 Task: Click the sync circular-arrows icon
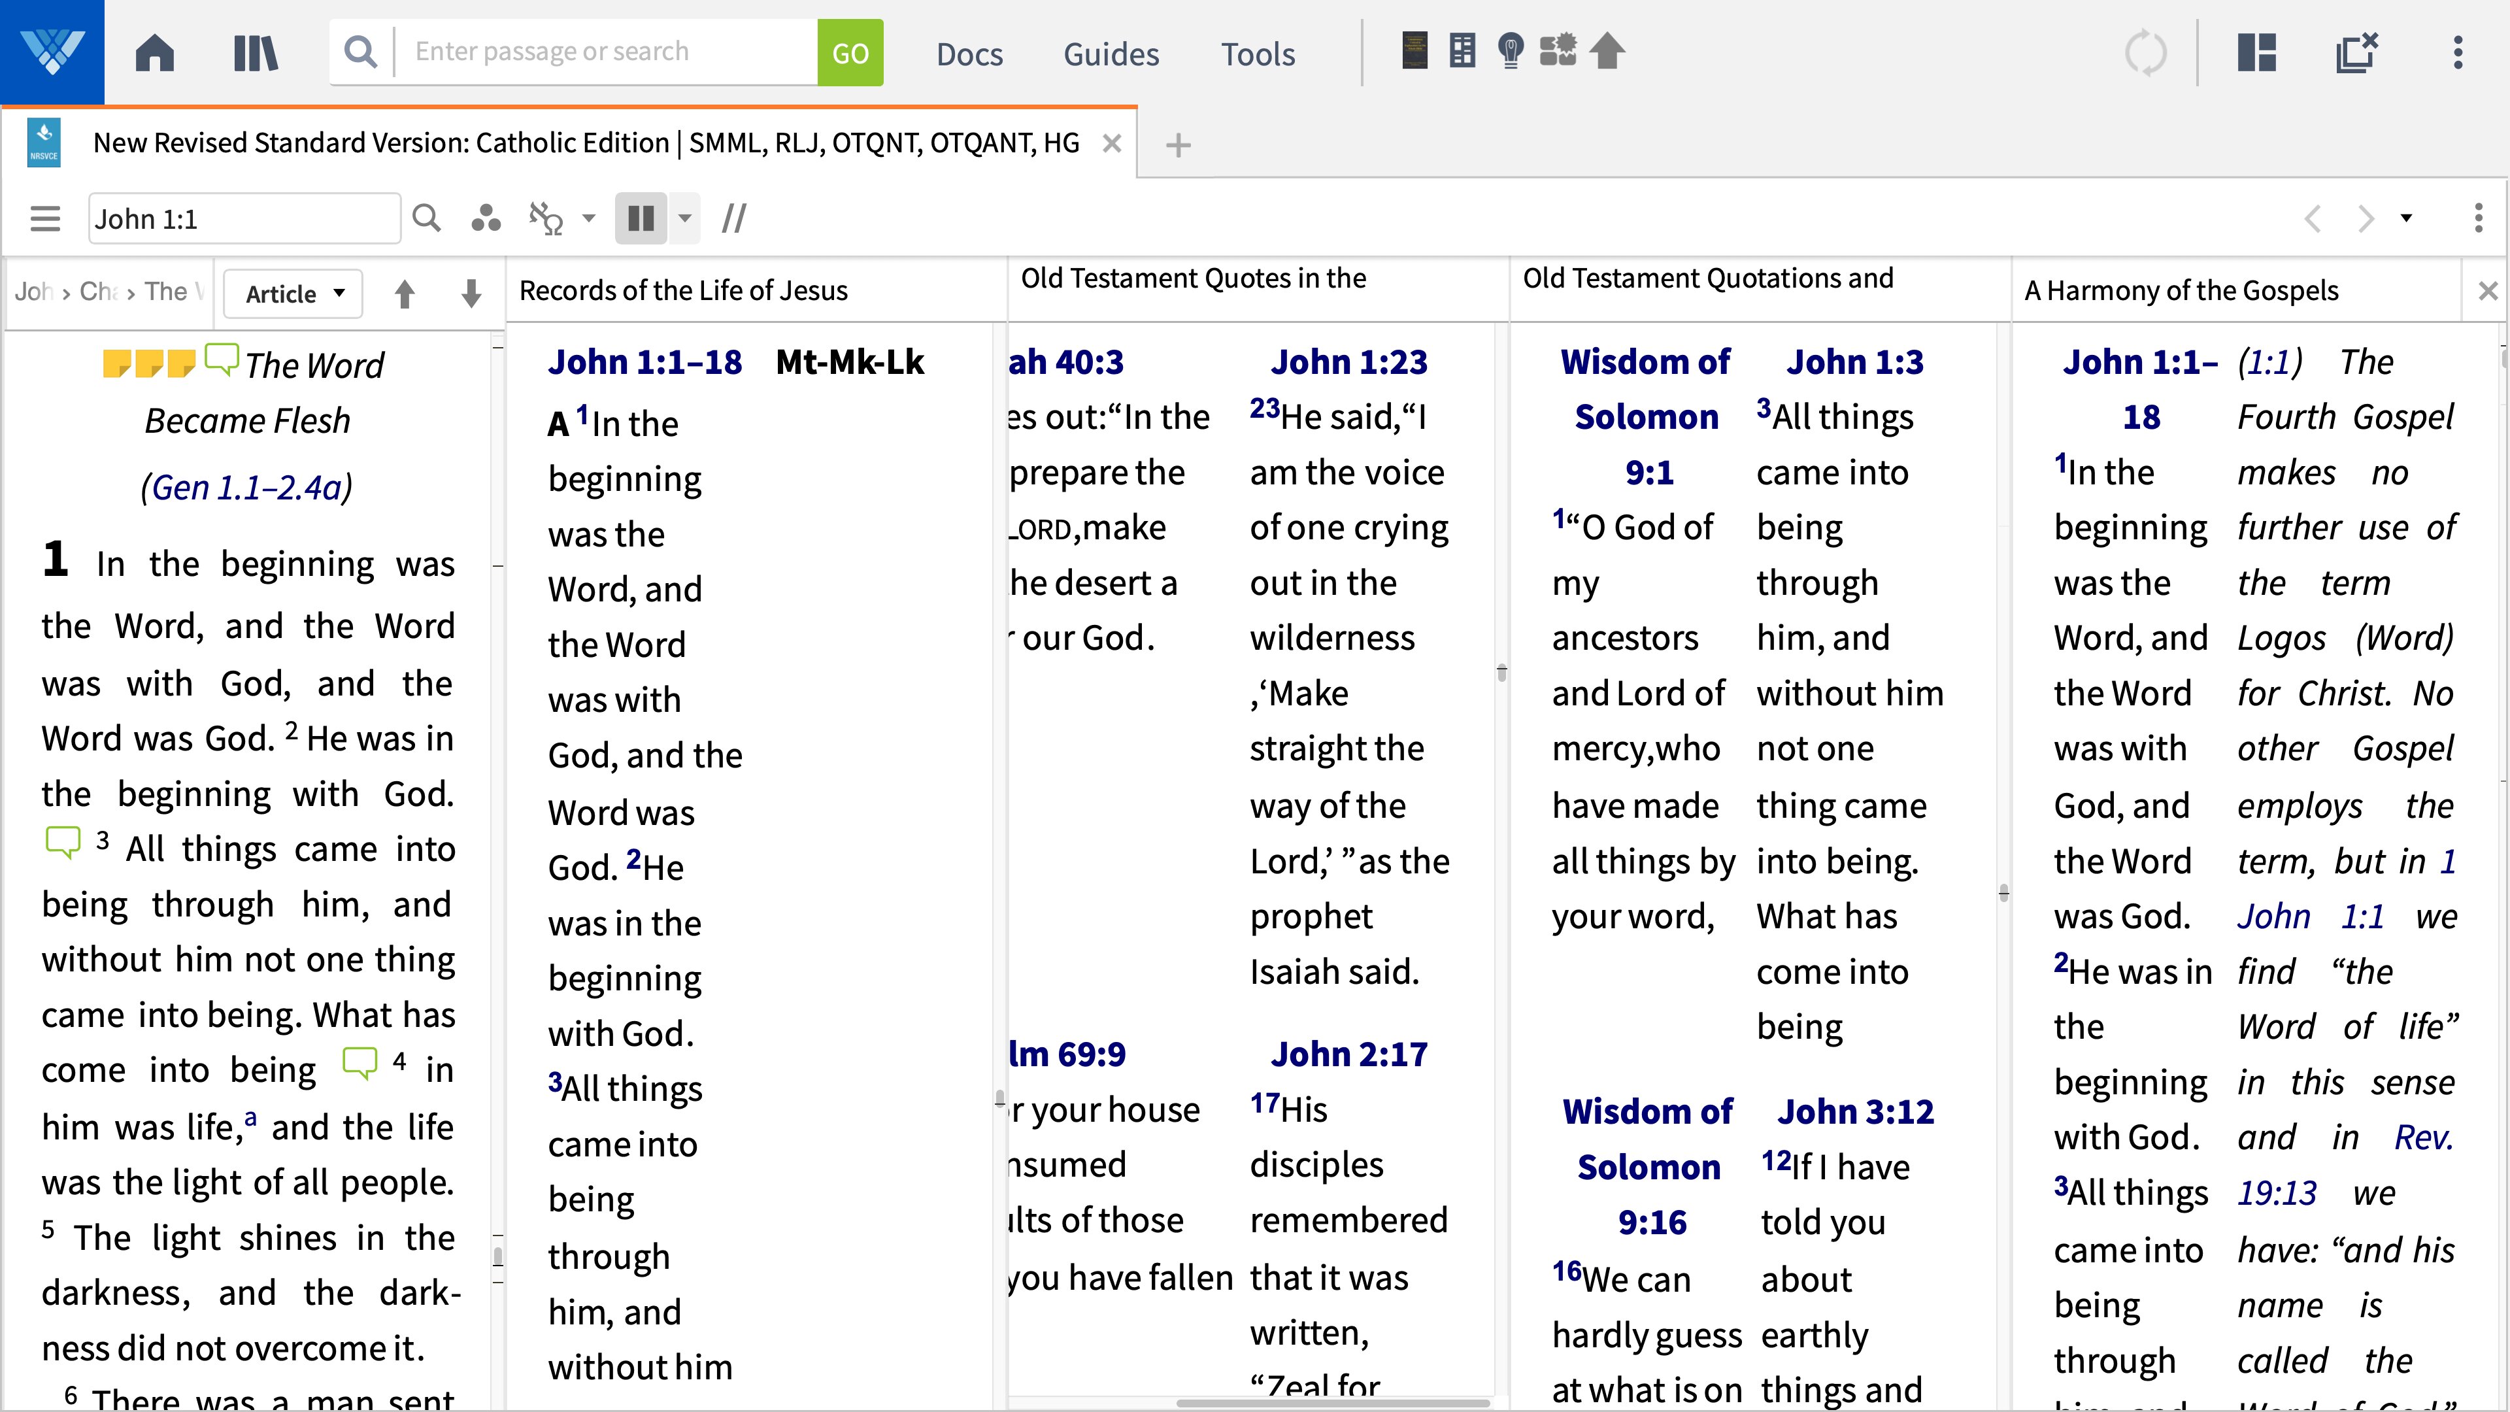2145,52
